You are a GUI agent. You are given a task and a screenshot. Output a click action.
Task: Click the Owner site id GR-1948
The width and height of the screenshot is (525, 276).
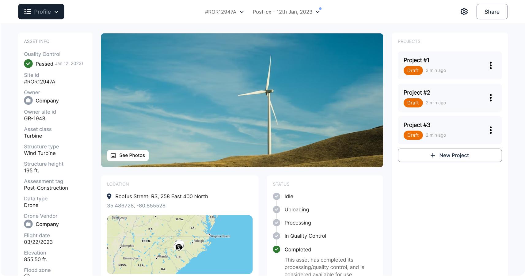coord(35,119)
